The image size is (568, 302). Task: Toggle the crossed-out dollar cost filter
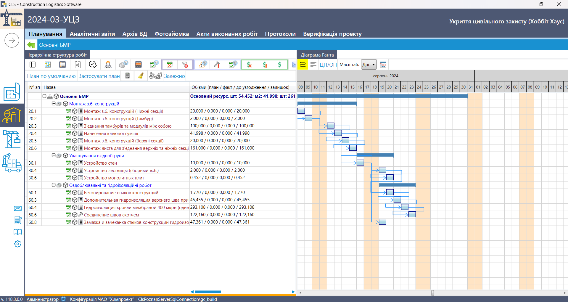click(250, 65)
